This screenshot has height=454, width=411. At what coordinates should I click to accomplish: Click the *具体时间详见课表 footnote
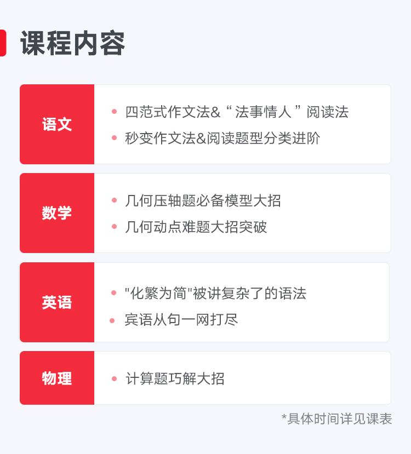[336, 419]
